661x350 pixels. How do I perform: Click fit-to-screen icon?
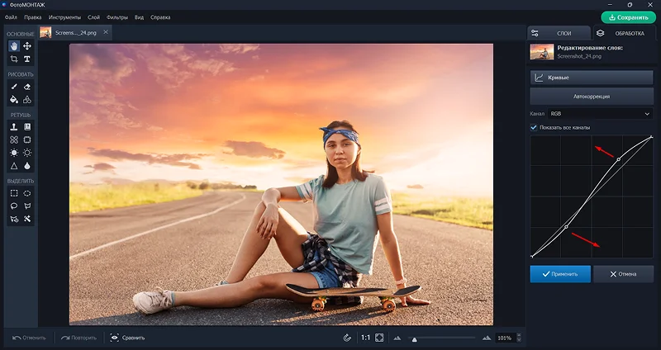tap(379, 338)
